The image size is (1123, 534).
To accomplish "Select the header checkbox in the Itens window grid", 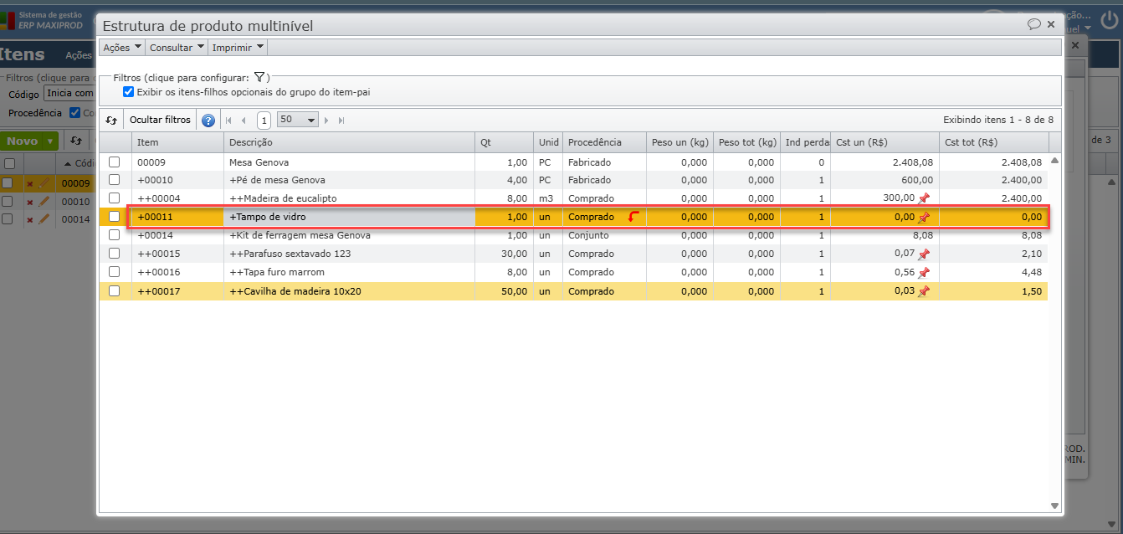I will 9,163.
